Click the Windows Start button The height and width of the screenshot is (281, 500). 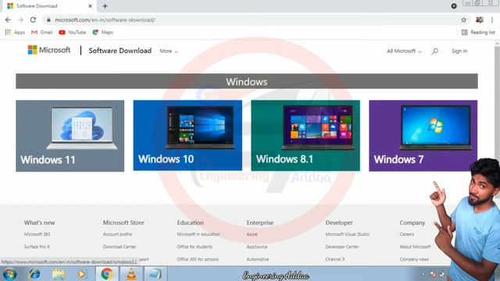pos(9,274)
